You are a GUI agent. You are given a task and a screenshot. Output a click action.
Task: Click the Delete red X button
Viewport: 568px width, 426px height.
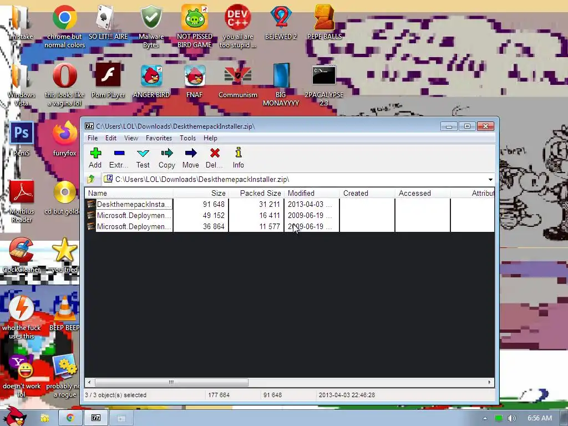[x=215, y=158]
